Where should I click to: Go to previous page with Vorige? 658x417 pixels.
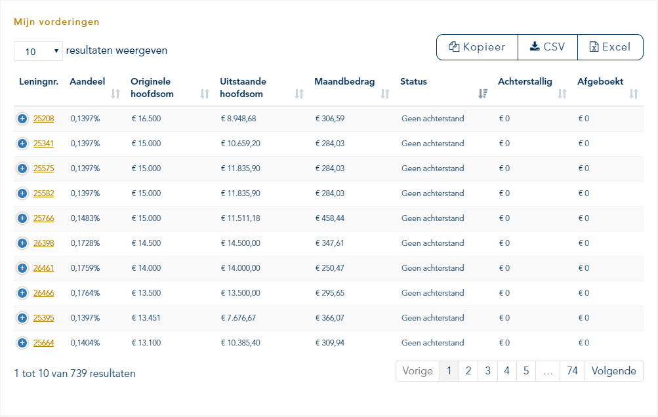click(417, 371)
